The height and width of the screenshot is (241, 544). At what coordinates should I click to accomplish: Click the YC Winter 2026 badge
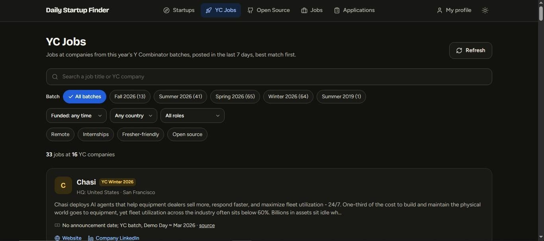click(x=117, y=182)
